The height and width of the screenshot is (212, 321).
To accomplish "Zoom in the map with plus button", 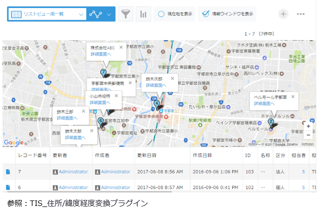I will tap(308, 126).
